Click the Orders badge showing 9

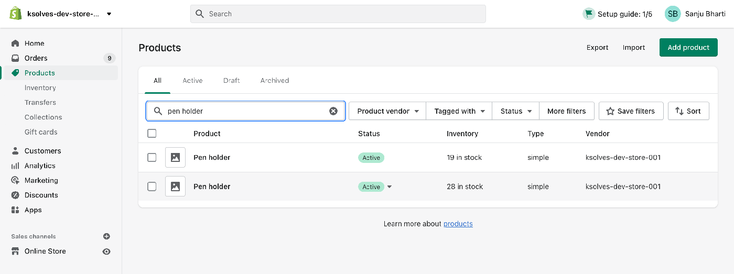point(109,58)
